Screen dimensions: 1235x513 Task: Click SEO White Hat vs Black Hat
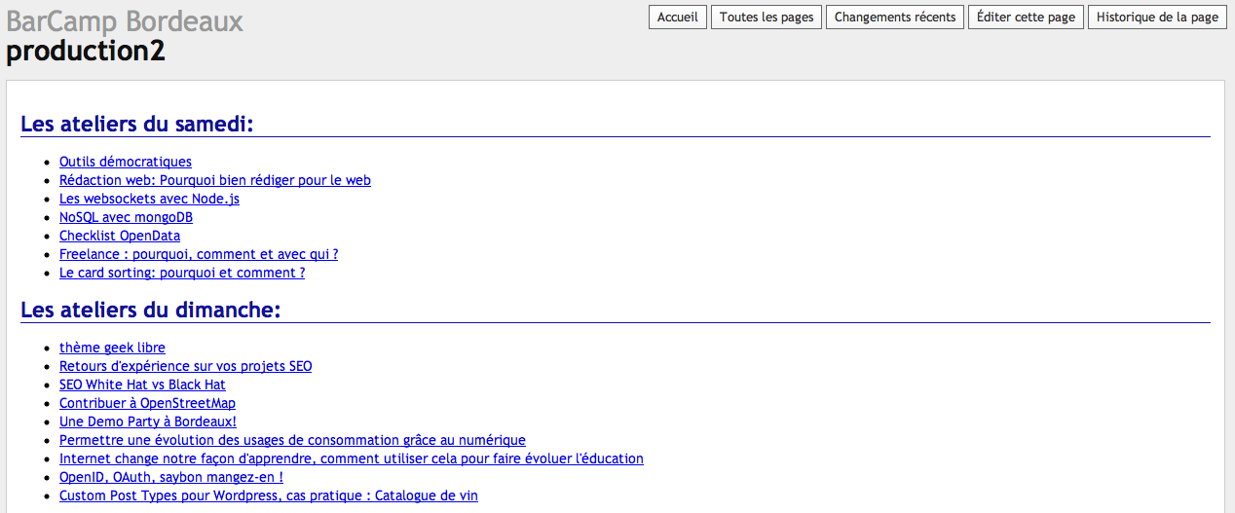click(142, 385)
